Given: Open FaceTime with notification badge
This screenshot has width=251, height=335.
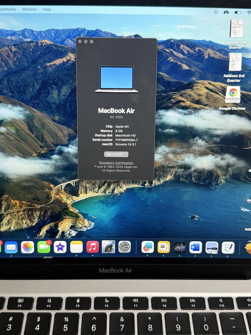Looking at the screenshot, I should tap(44, 247).
